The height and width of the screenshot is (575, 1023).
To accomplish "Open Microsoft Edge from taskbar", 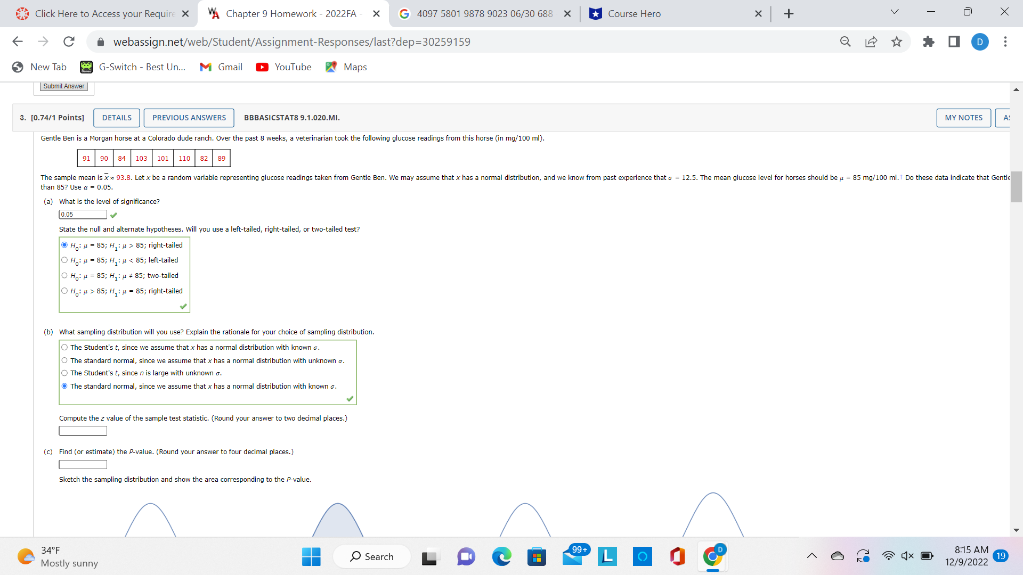I will [501, 556].
